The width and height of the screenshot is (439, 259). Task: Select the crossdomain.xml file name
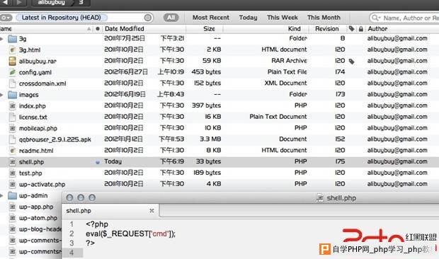42,84
